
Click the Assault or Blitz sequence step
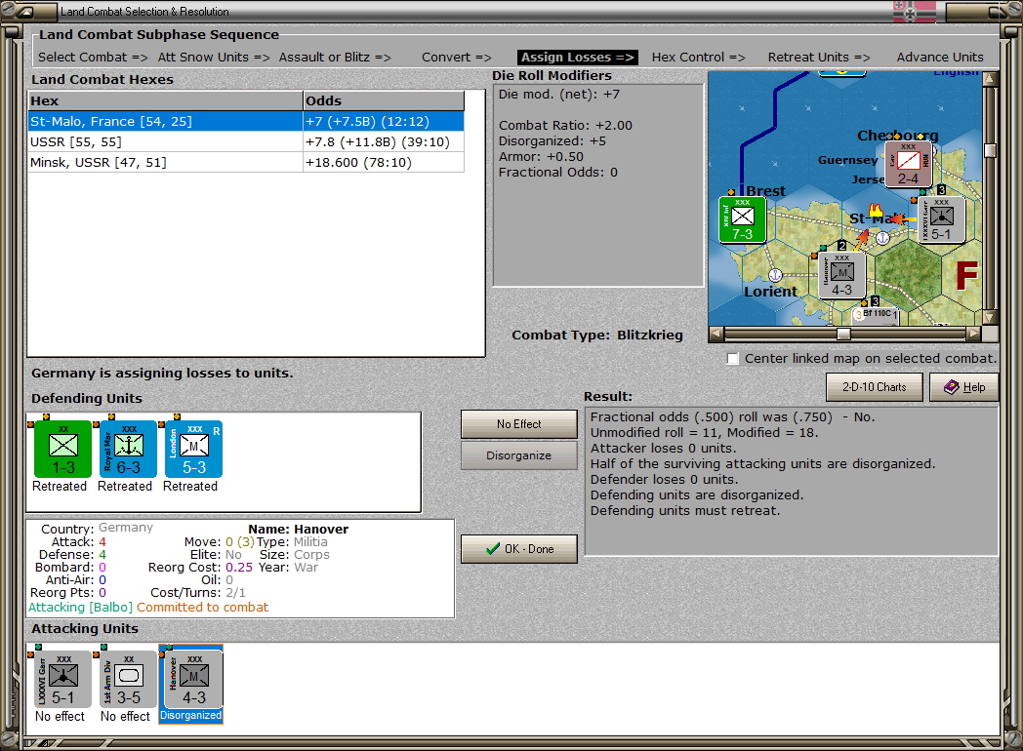click(335, 57)
